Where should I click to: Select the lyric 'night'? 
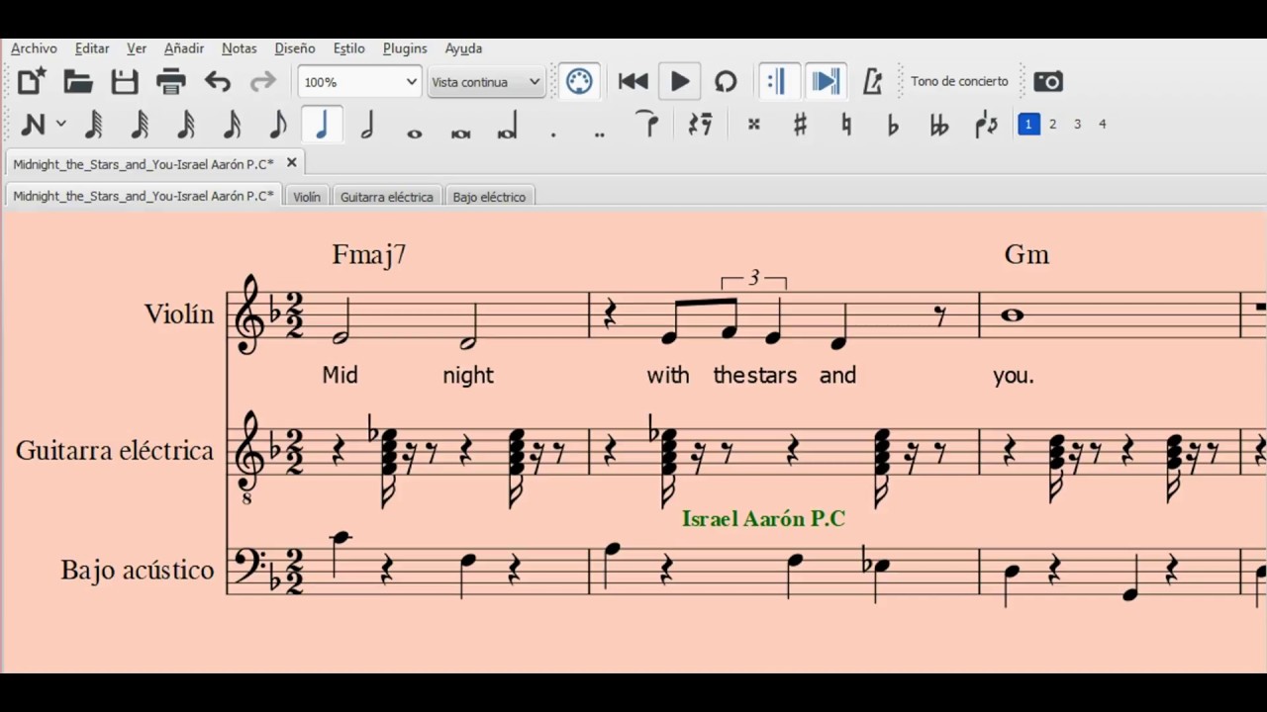point(468,376)
